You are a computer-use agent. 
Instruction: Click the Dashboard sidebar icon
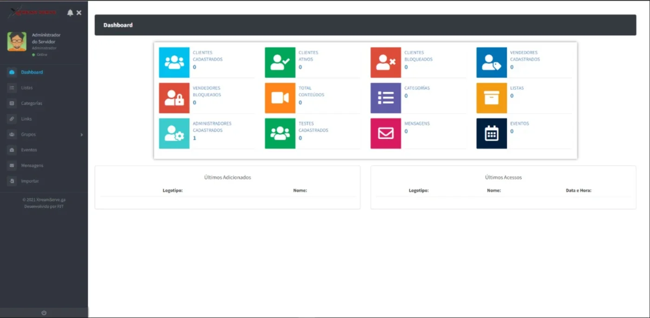[12, 72]
